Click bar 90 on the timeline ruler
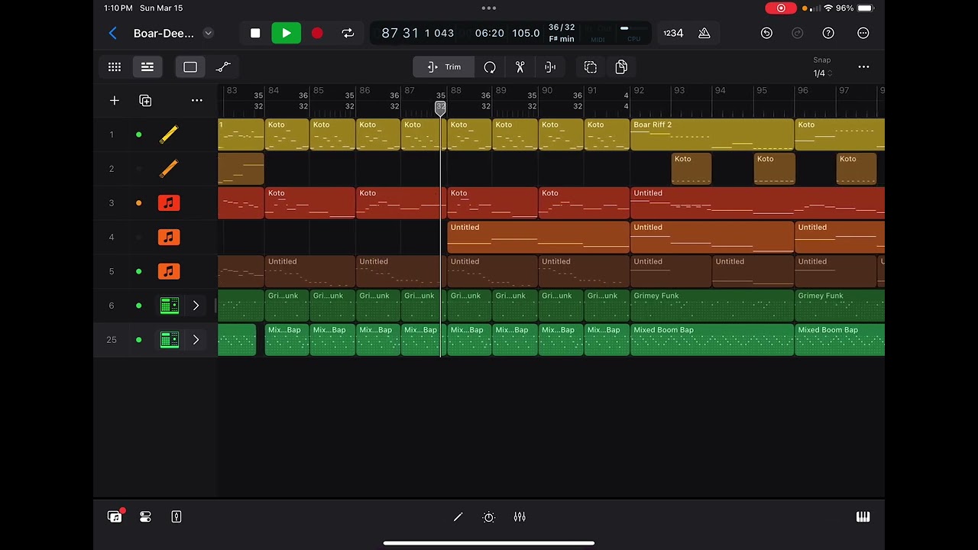 547,91
